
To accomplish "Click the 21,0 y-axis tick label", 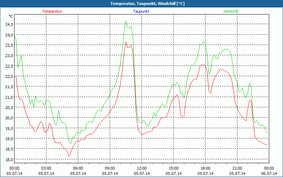I will (x=8, y=97).
